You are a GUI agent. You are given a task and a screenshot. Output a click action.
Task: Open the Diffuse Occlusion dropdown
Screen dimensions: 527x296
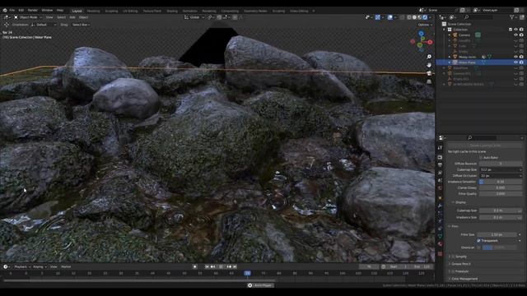501,175
